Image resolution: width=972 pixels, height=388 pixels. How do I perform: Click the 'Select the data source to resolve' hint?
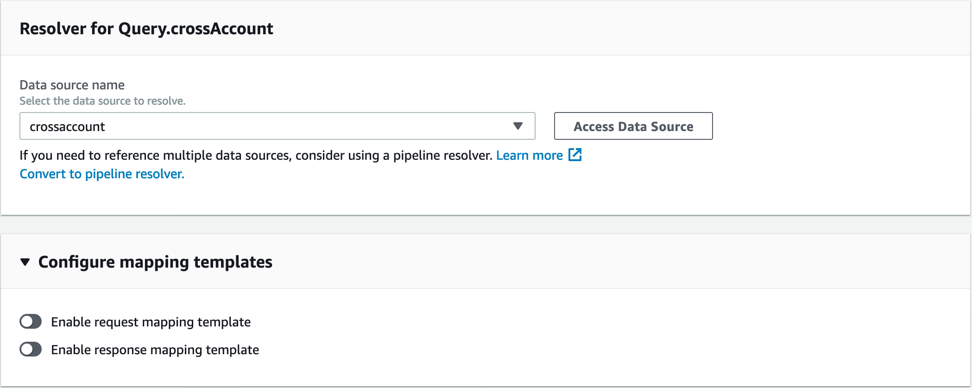(x=102, y=101)
